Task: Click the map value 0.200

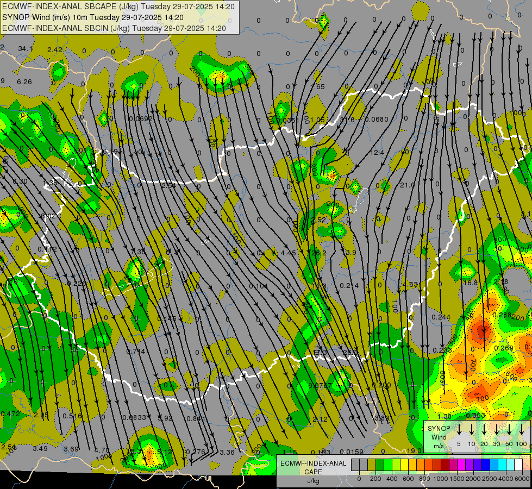Action: [381, 385]
